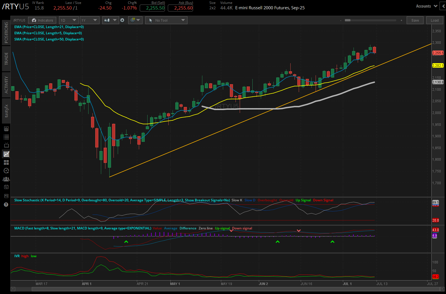The width and height of the screenshot is (446, 294).
Task: Click the Save button
Action: (415, 20)
